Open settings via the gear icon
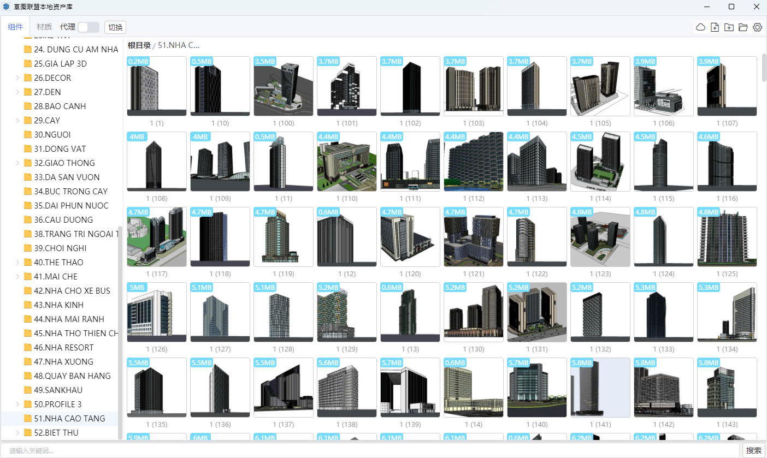This screenshot has width=767, height=458. (x=757, y=27)
